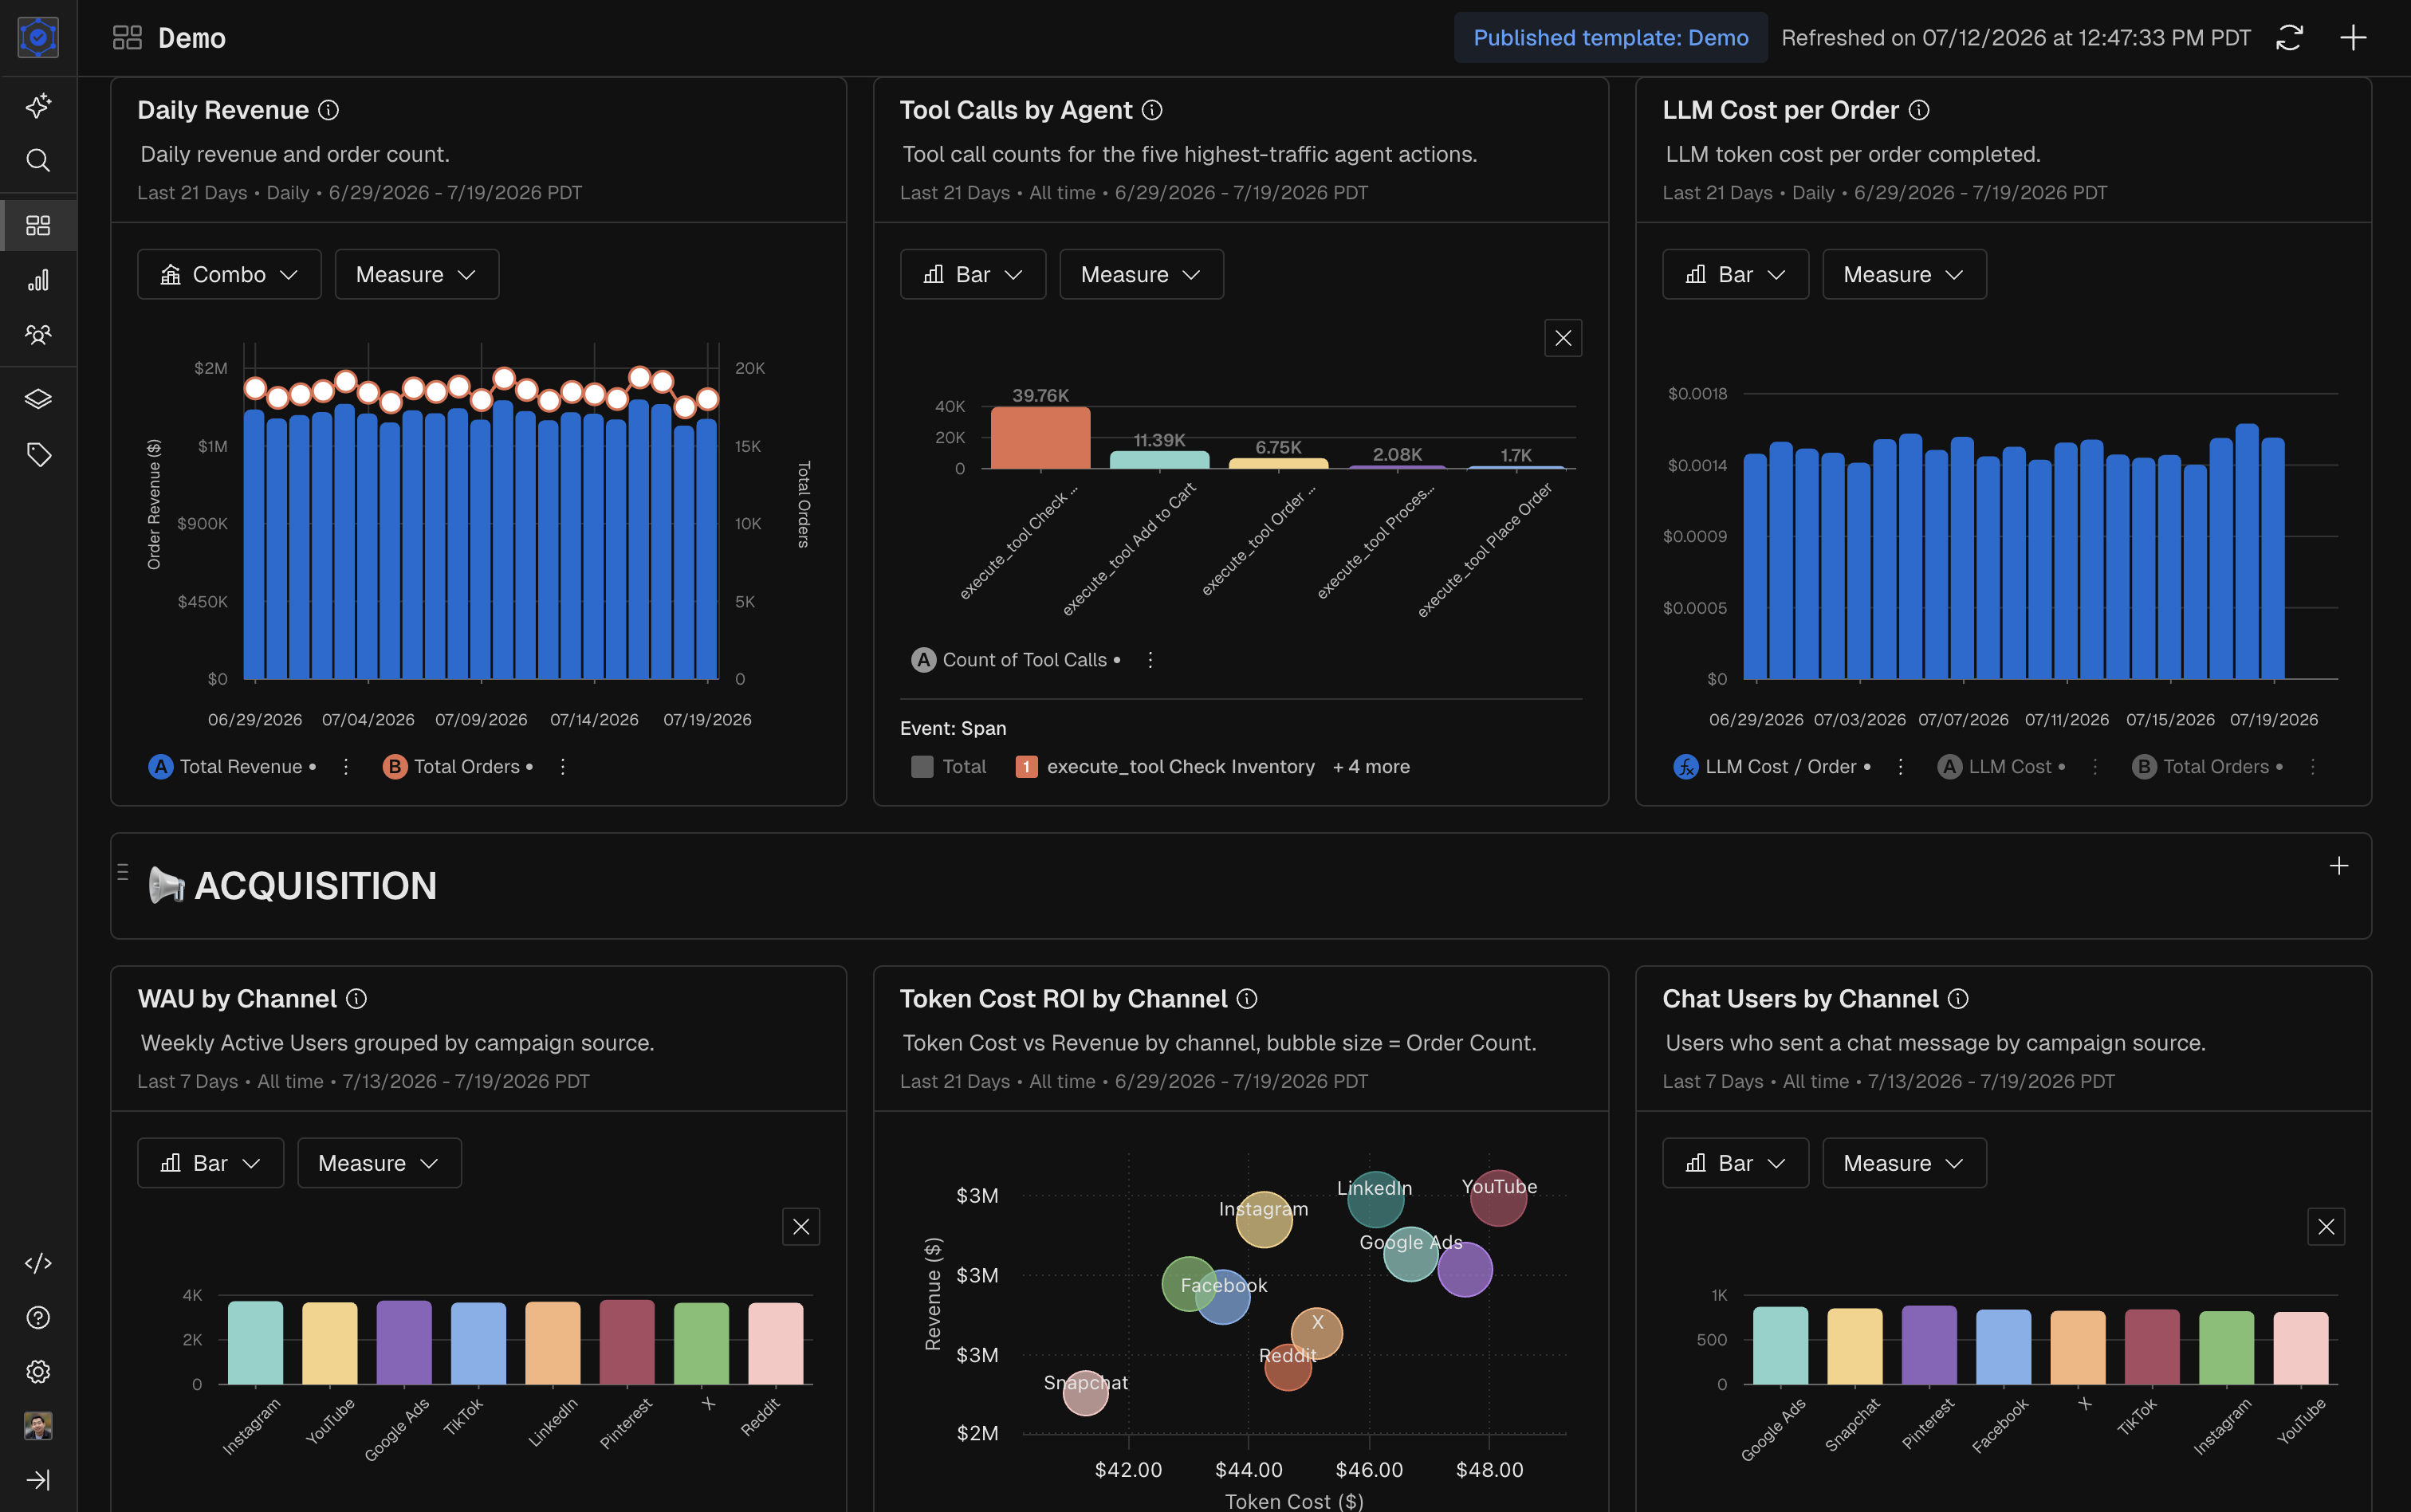Image resolution: width=2411 pixels, height=1512 pixels.
Task: Open the Measure dropdown in Chat Users by Channel
Action: click(x=1904, y=1163)
